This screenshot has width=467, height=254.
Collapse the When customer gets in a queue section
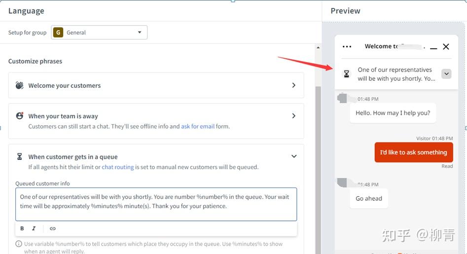pyautogui.click(x=294, y=156)
